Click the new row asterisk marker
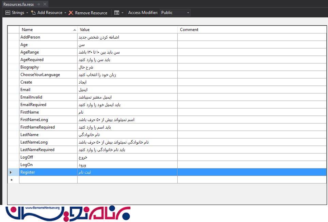 (x=12, y=180)
